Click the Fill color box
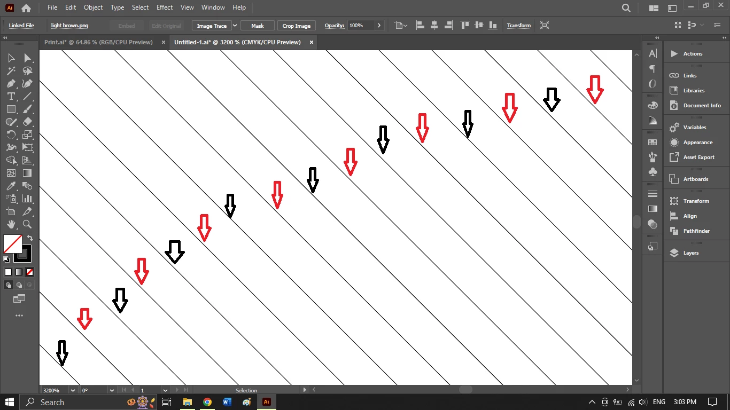This screenshot has height=410, width=730. [12, 244]
